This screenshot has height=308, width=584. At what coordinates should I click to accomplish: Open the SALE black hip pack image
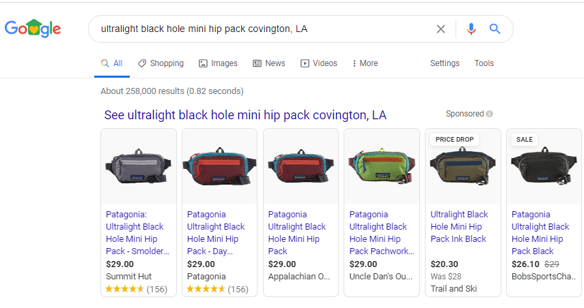point(544,166)
